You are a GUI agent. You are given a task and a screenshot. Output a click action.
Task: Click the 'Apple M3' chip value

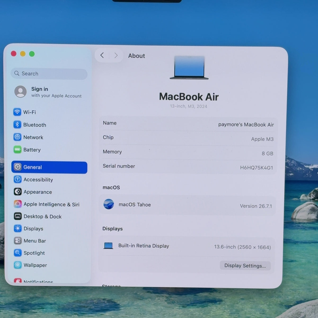tap(262, 139)
